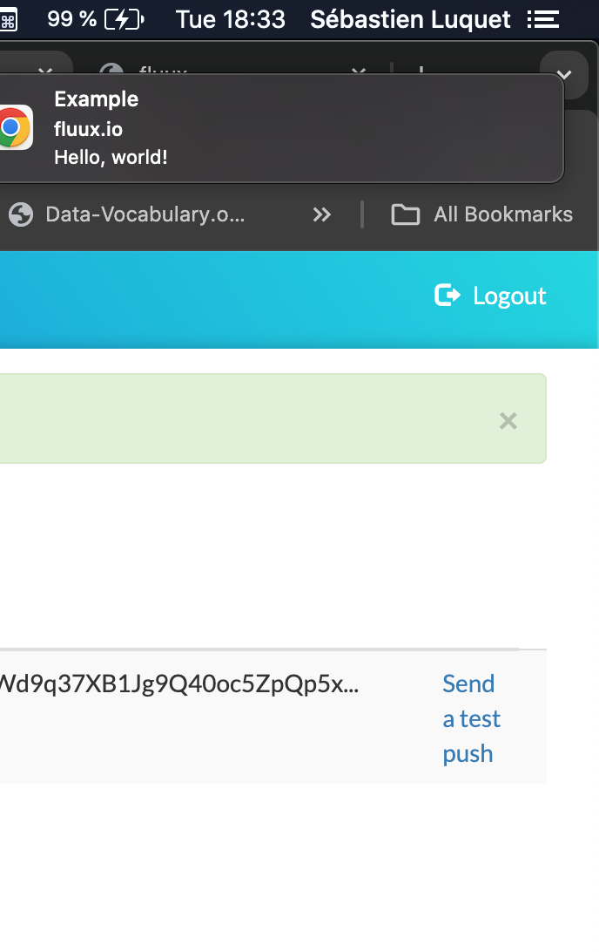Expand the bookmarks overflow with the double chevron
Screen dimensions: 599x952
[x=321, y=214]
